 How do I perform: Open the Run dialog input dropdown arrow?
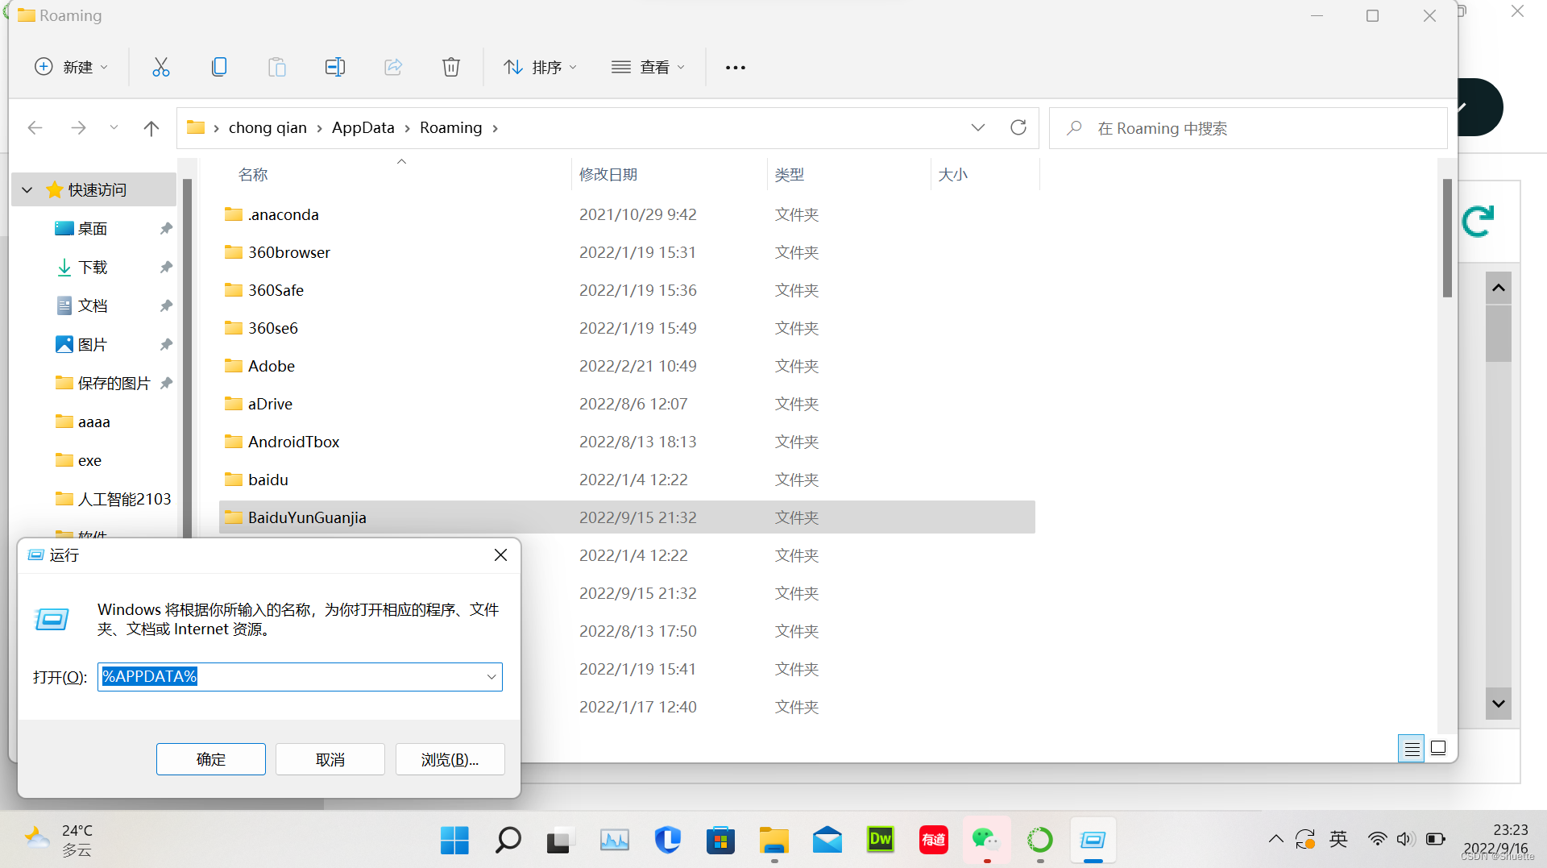(x=491, y=677)
